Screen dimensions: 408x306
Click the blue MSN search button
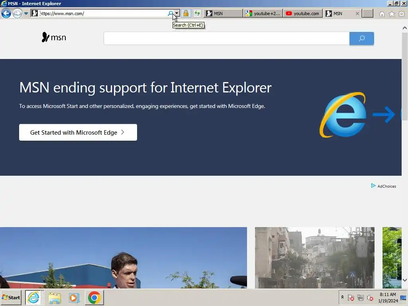point(362,39)
